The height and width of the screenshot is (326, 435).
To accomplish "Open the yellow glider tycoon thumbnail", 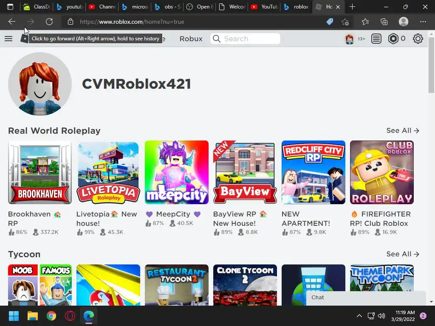I will click(x=108, y=285).
